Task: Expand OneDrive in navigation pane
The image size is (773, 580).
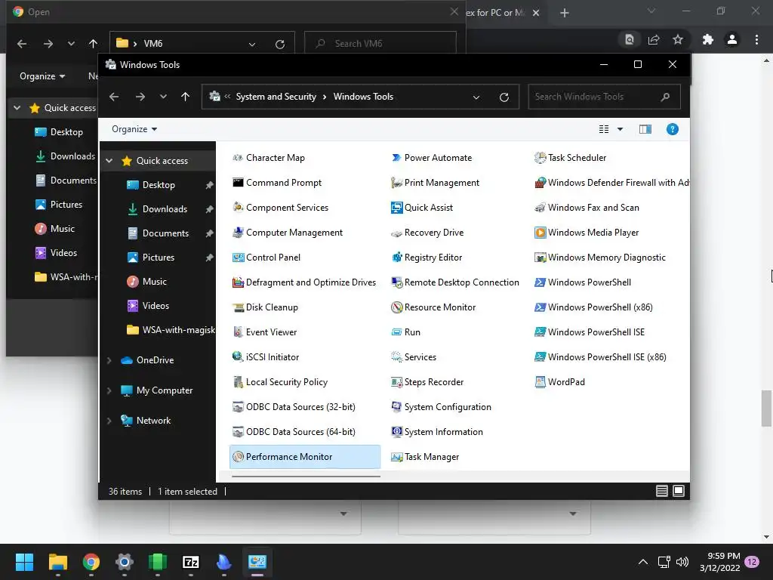Action: (x=109, y=360)
